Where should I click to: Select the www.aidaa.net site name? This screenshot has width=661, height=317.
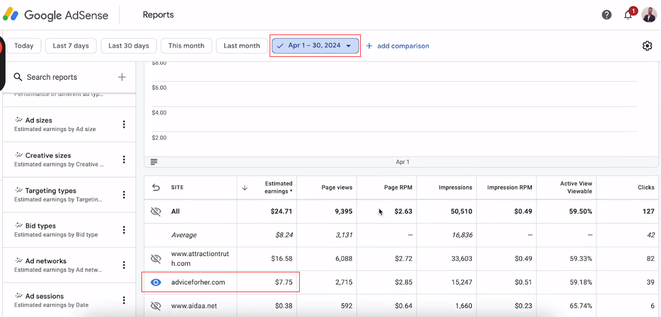[194, 306]
